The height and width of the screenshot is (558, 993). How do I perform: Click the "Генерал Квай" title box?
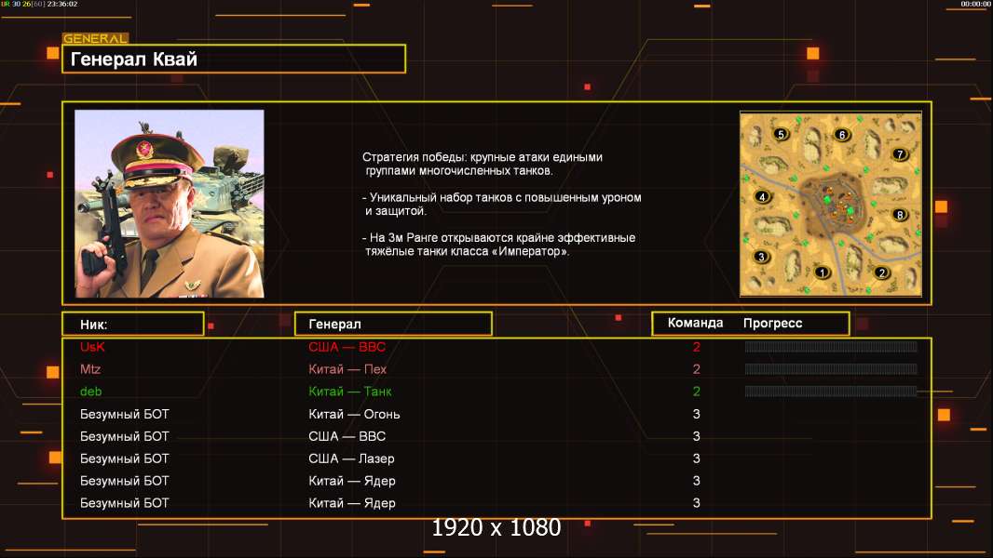[x=234, y=59]
